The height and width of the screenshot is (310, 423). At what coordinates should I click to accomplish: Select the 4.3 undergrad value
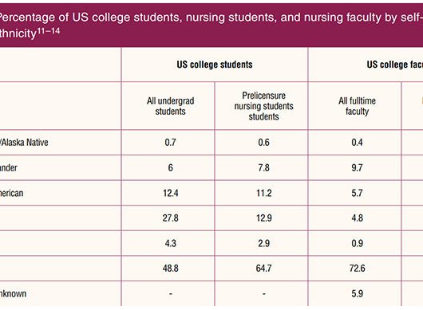(x=170, y=243)
